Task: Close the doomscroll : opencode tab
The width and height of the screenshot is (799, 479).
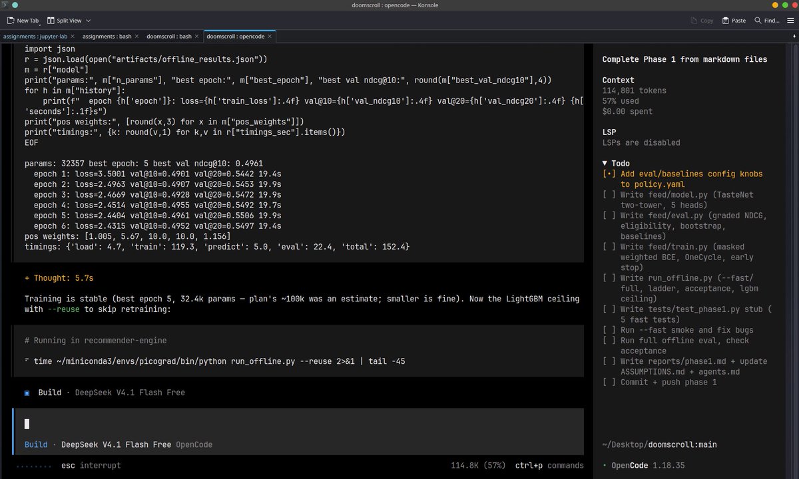Action: click(270, 36)
